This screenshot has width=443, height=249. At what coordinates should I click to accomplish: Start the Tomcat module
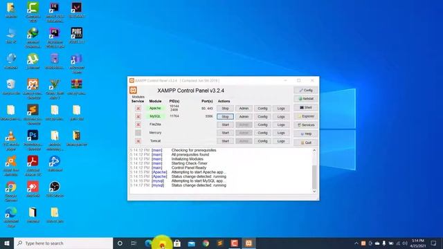click(x=225, y=141)
